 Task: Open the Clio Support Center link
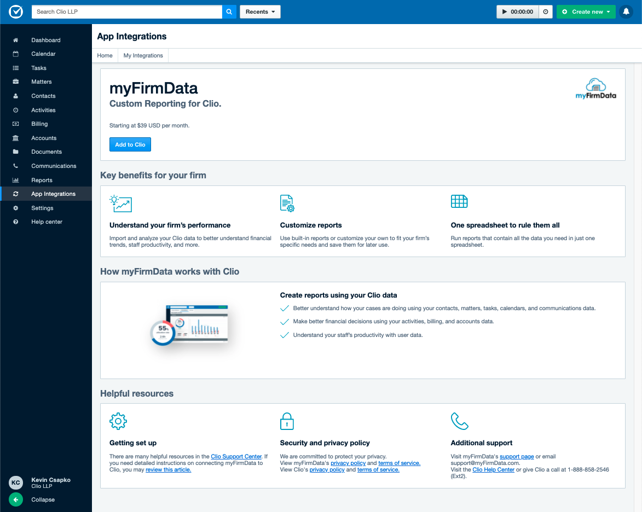[x=236, y=456]
